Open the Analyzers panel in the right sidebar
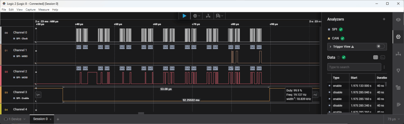The width and height of the screenshot is (404, 124). coord(398,36)
